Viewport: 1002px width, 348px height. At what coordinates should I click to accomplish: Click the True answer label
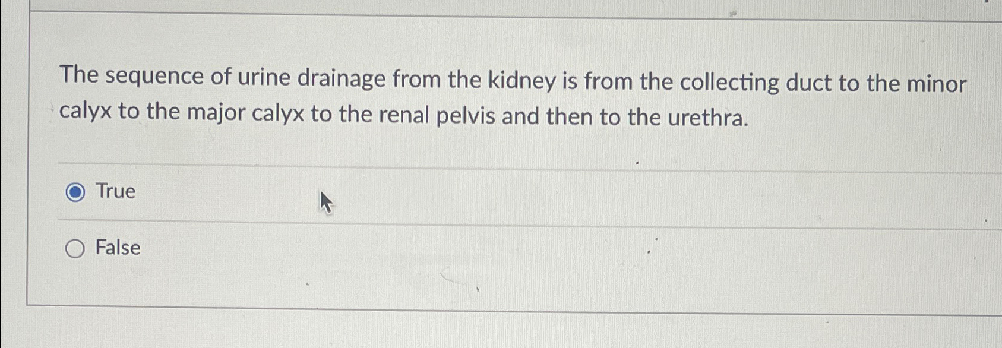point(115,191)
